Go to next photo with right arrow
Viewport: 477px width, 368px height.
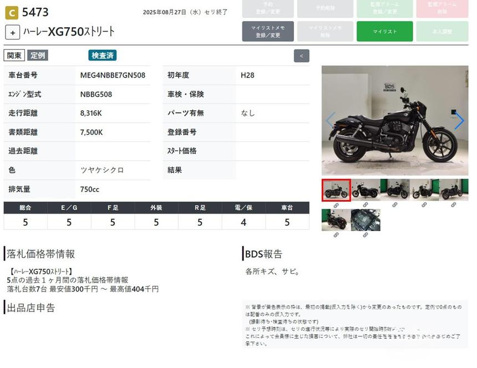(x=459, y=121)
